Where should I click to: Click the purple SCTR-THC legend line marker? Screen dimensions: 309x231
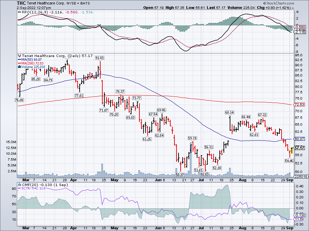19,188
